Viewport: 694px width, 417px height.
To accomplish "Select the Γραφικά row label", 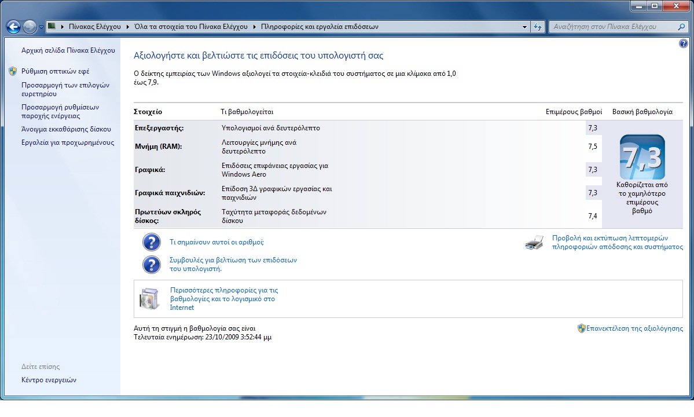I will [x=150, y=170].
